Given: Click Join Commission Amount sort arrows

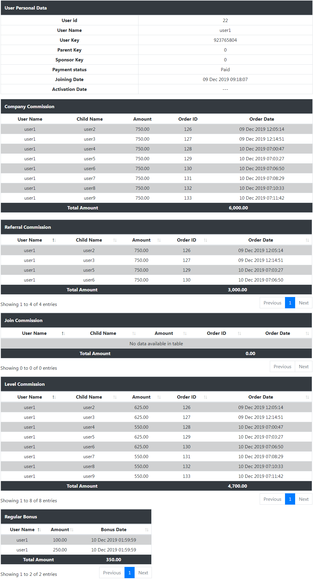Looking at the screenshot, I should pos(185,333).
